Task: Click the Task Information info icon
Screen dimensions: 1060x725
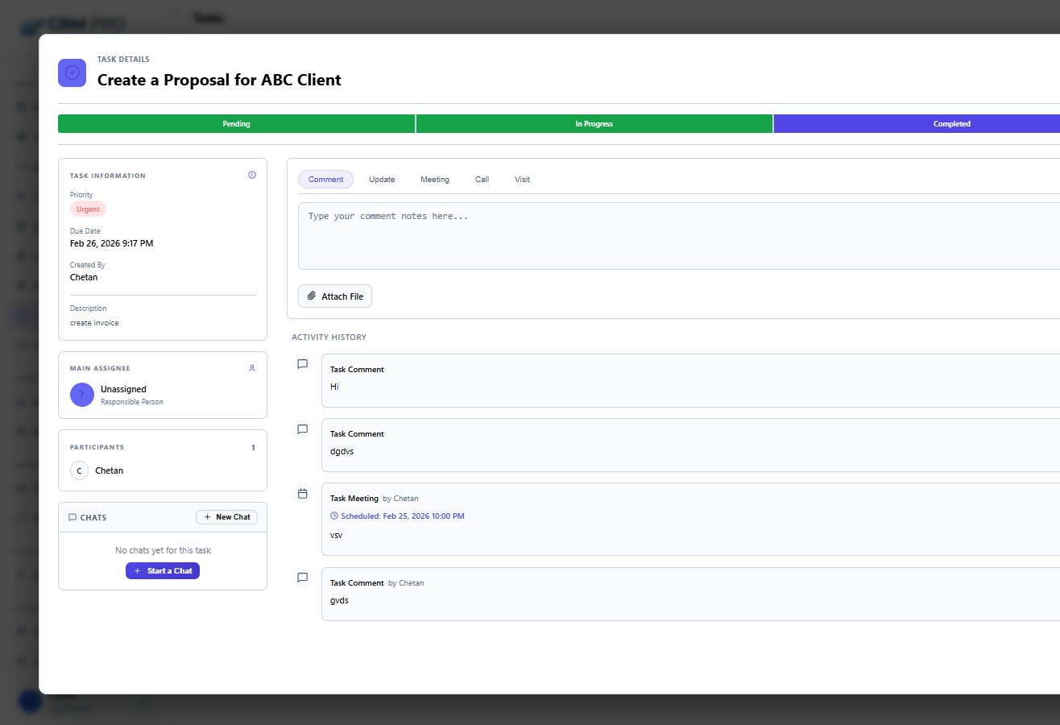Action: point(252,175)
